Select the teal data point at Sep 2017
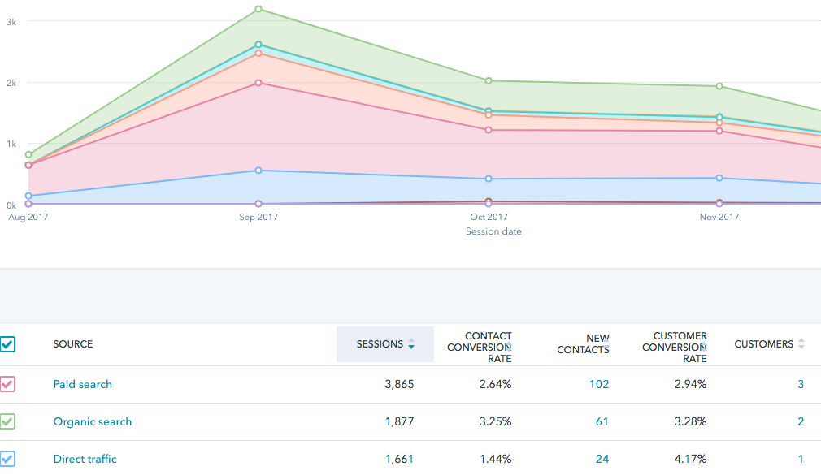This screenshot has width=821, height=475. coord(258,45)
